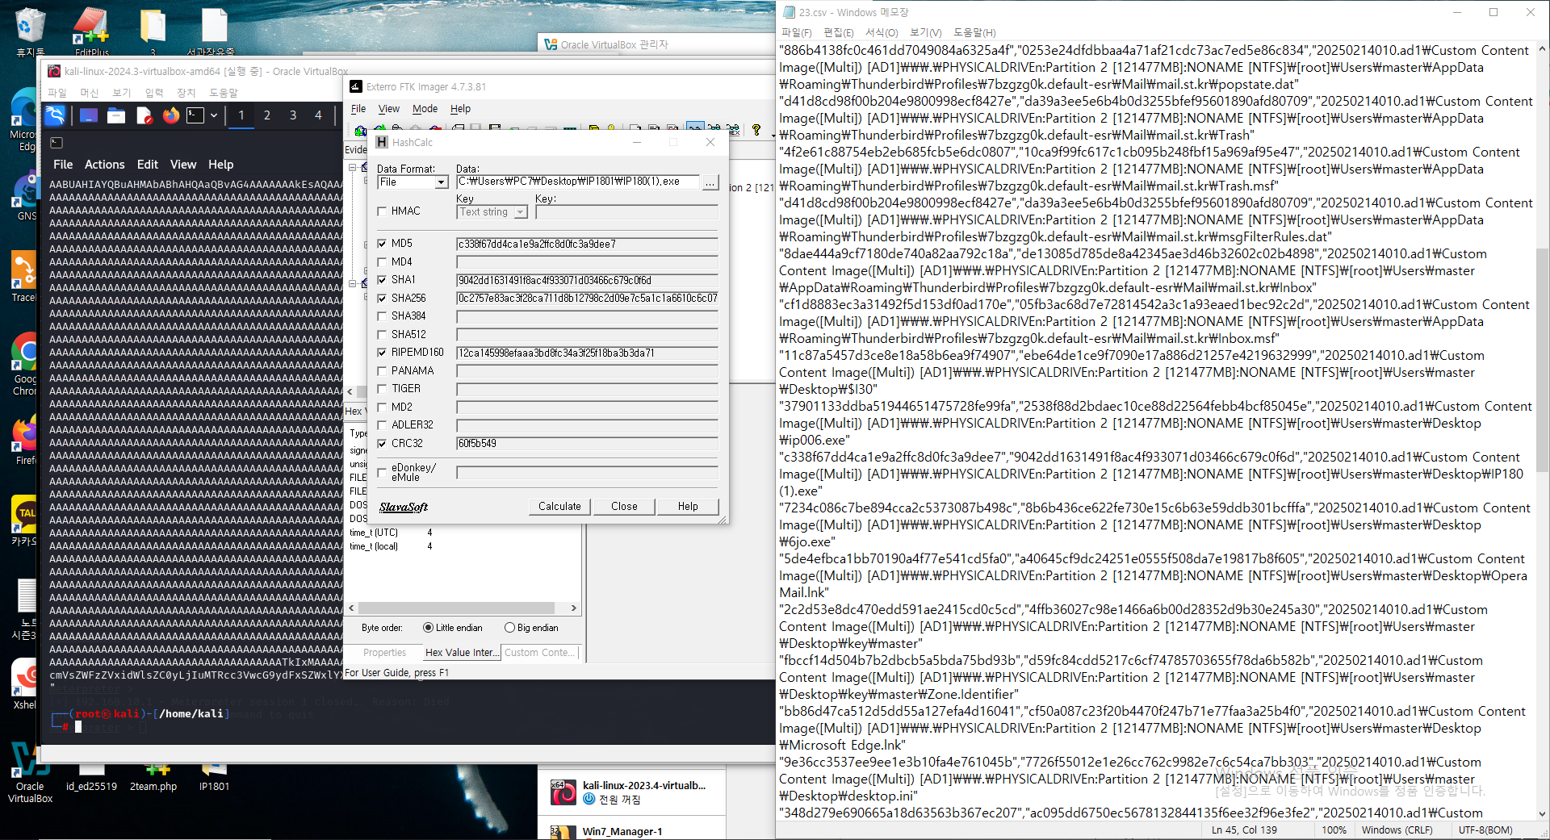
Task: Open the Microsoft Edge desktop shortcut
Action: (23, 121)
